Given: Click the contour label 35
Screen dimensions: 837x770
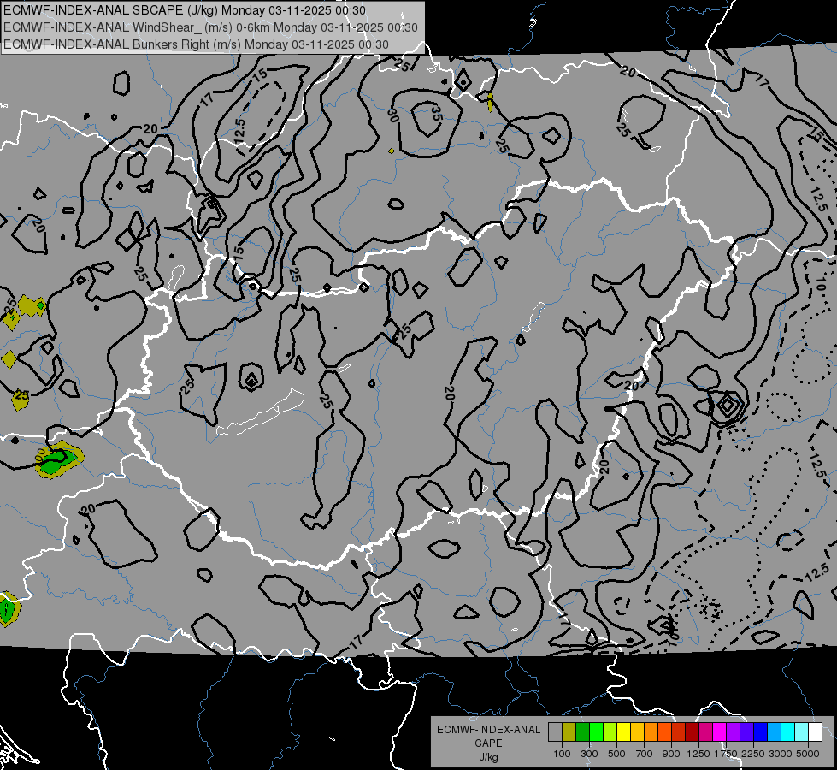Looking at the screenshot, I should [435, 113].
